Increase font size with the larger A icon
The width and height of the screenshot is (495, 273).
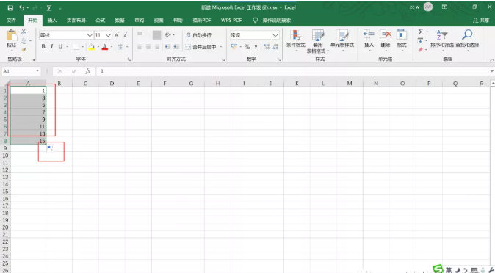(117, 35)
